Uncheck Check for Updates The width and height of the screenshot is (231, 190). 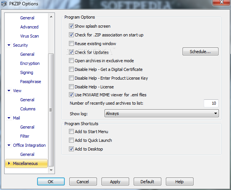[x=71, y=52]
